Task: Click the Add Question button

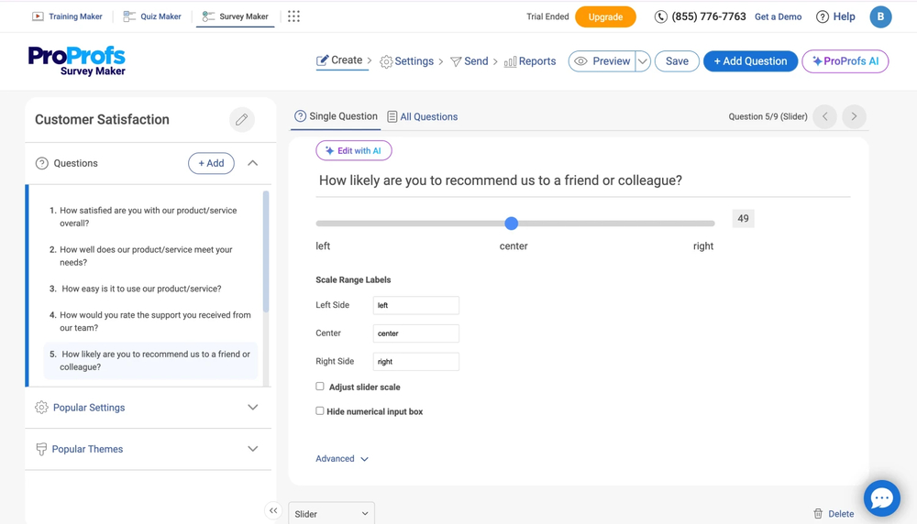Action: pyautogui.click(x=750, y=61)
